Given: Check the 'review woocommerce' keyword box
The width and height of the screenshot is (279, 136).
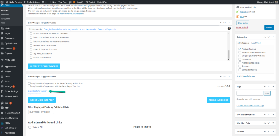Looking at the screenshot, I should [x=31, y=45].
